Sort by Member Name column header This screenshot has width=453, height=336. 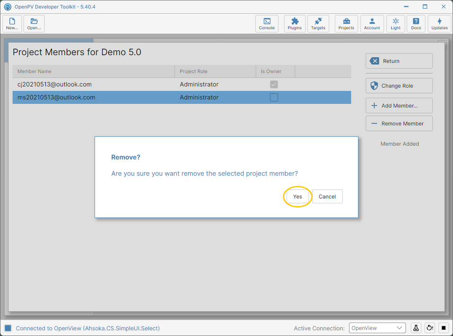(x=94, y=71)
